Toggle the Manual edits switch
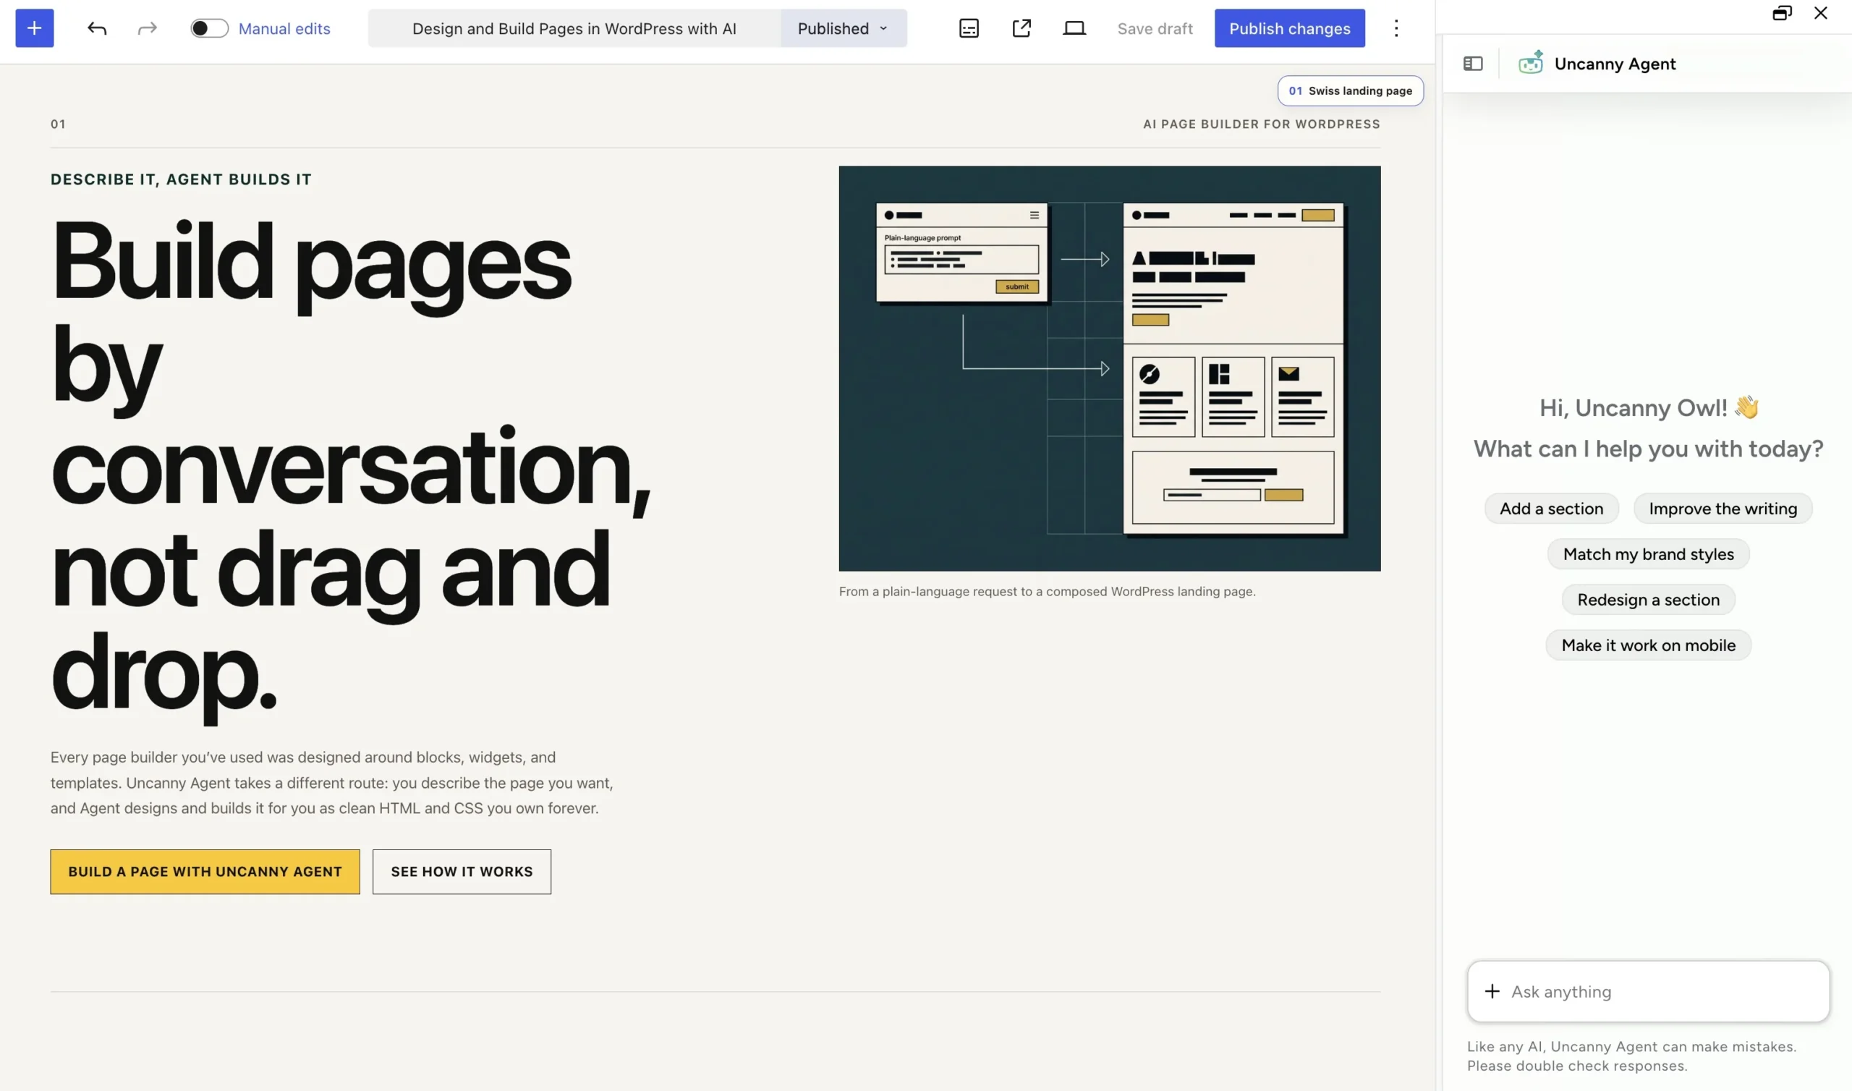This screenshot has height=1091, width=1852. [210, 29]
